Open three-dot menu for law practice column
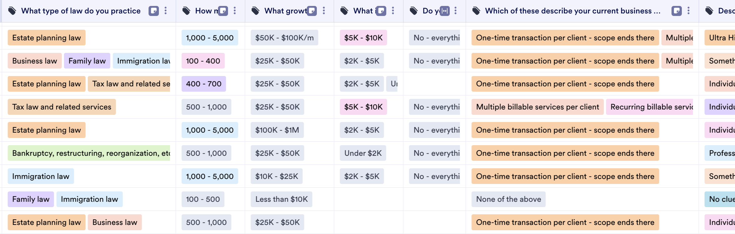Image resolution: width=735 pixels, height=234 pixels. tap(166, 11)
